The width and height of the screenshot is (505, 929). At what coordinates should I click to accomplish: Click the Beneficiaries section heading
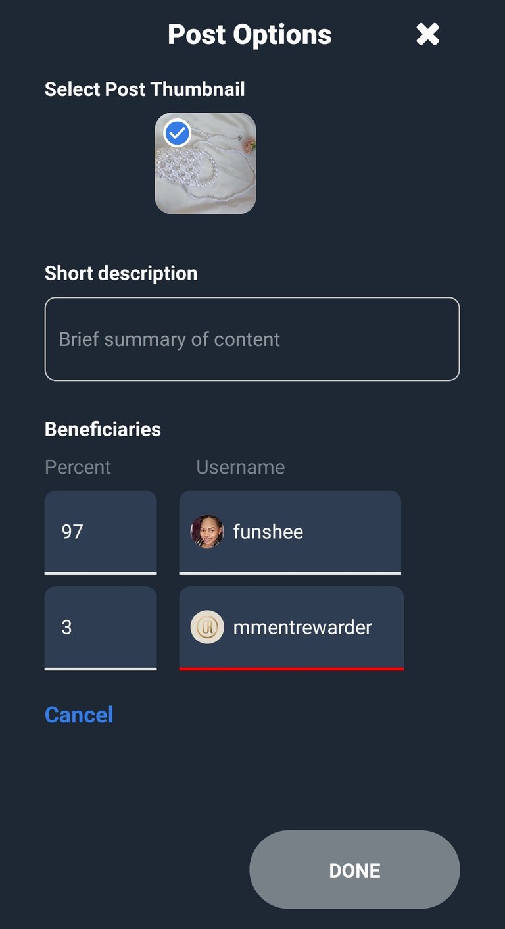(103, 429)
